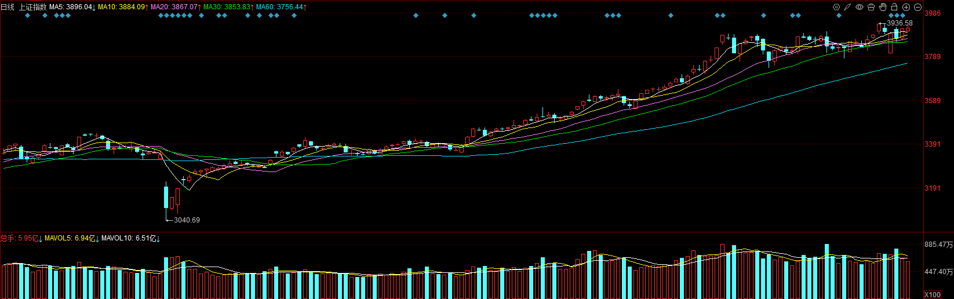Toggle the chart lock padlock icon
Screen dimensions: 954x299
pos(894,7)
